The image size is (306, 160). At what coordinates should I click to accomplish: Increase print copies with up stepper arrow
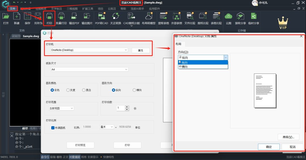pos(127,107)
